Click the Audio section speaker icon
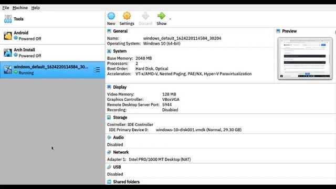The image size is (336, 189). 109,138
